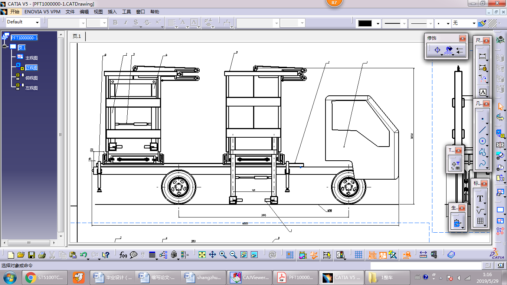
Task: Click the measure ruler icon in bottom toolbar
Action: pos(423,255)
